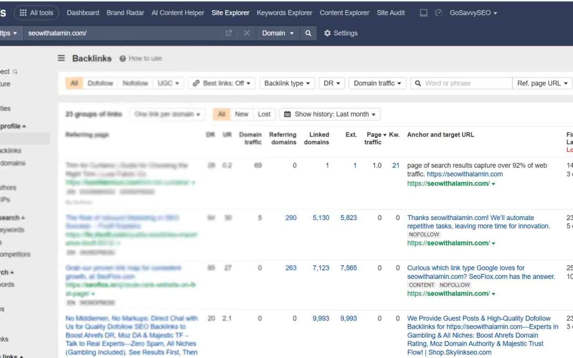573x358 pixels.
Task: Open Content Explorer
Action: [344, 13]
